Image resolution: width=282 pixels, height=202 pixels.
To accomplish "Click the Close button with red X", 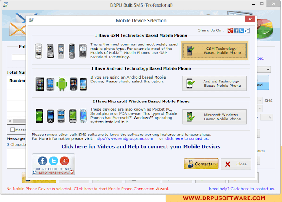I will click(x=236, y=164).
